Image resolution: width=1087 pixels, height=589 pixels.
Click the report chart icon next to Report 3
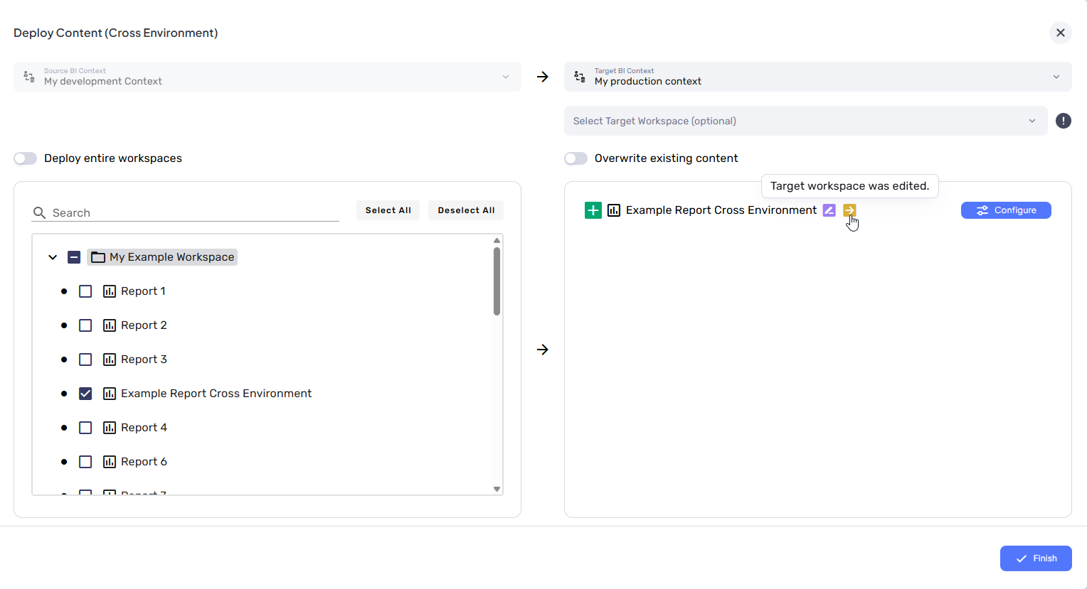(110, 360)
